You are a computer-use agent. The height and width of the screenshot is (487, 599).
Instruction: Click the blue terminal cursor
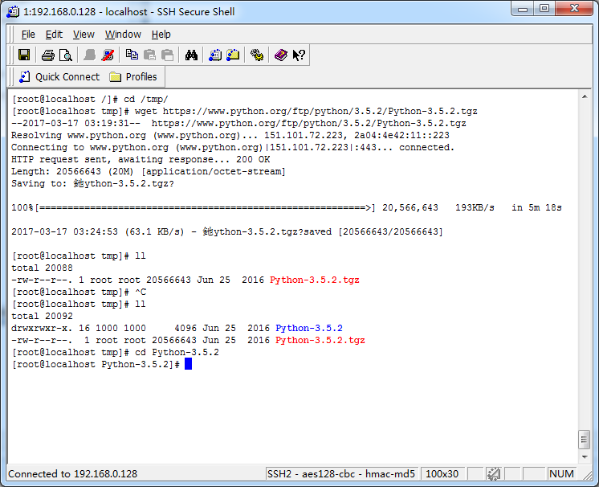point(188,364)
